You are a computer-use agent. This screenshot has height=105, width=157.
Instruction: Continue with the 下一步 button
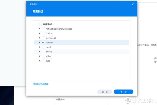pos(124,92)
